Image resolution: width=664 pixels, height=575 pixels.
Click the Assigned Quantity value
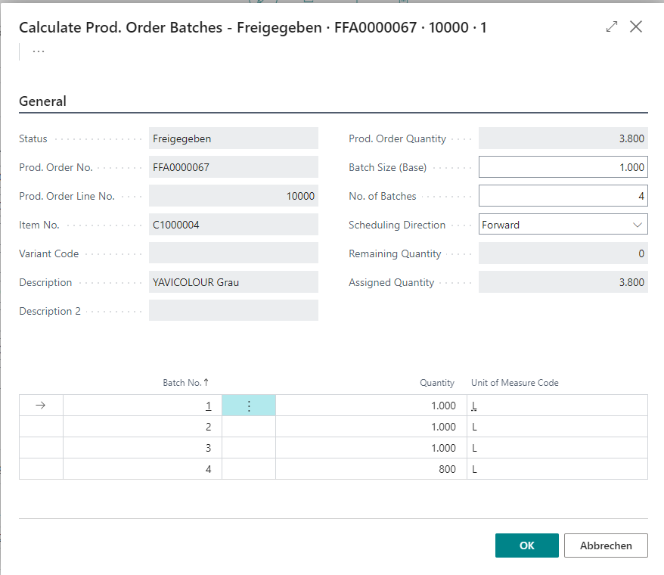pos(563,282)
